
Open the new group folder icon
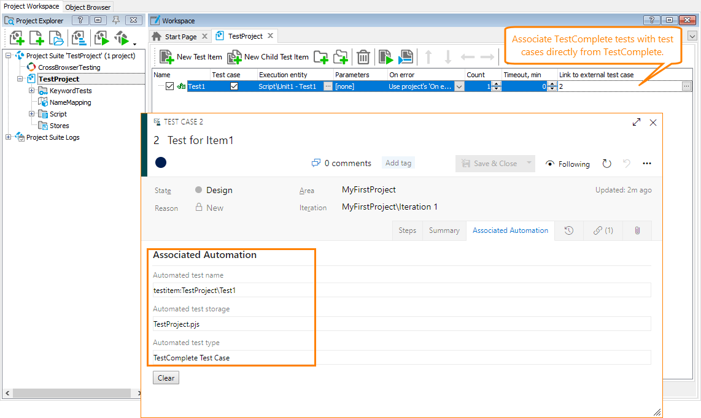click(320, 57)
